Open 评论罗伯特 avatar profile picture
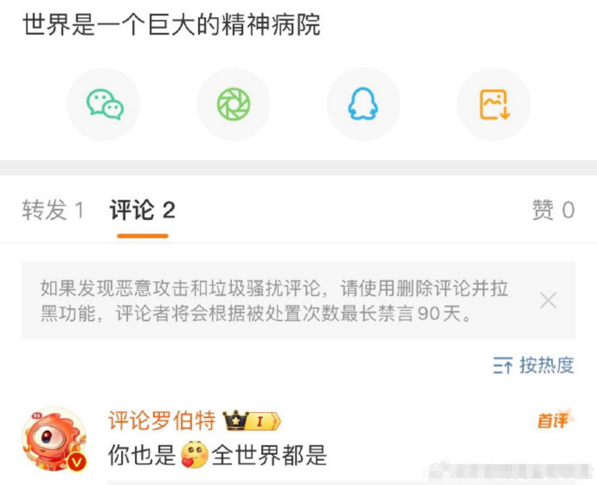597x485 pixels. [54, 439]
